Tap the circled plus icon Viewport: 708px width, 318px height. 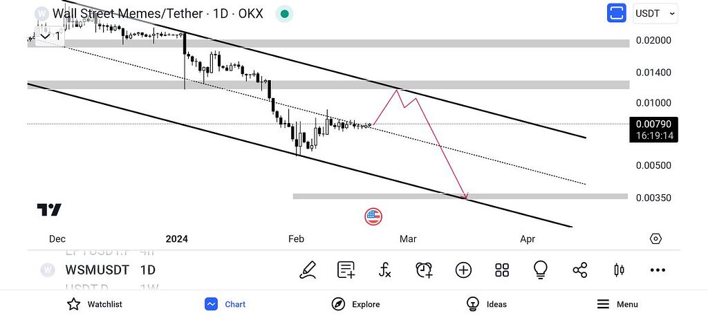click(x=463, y=270)
